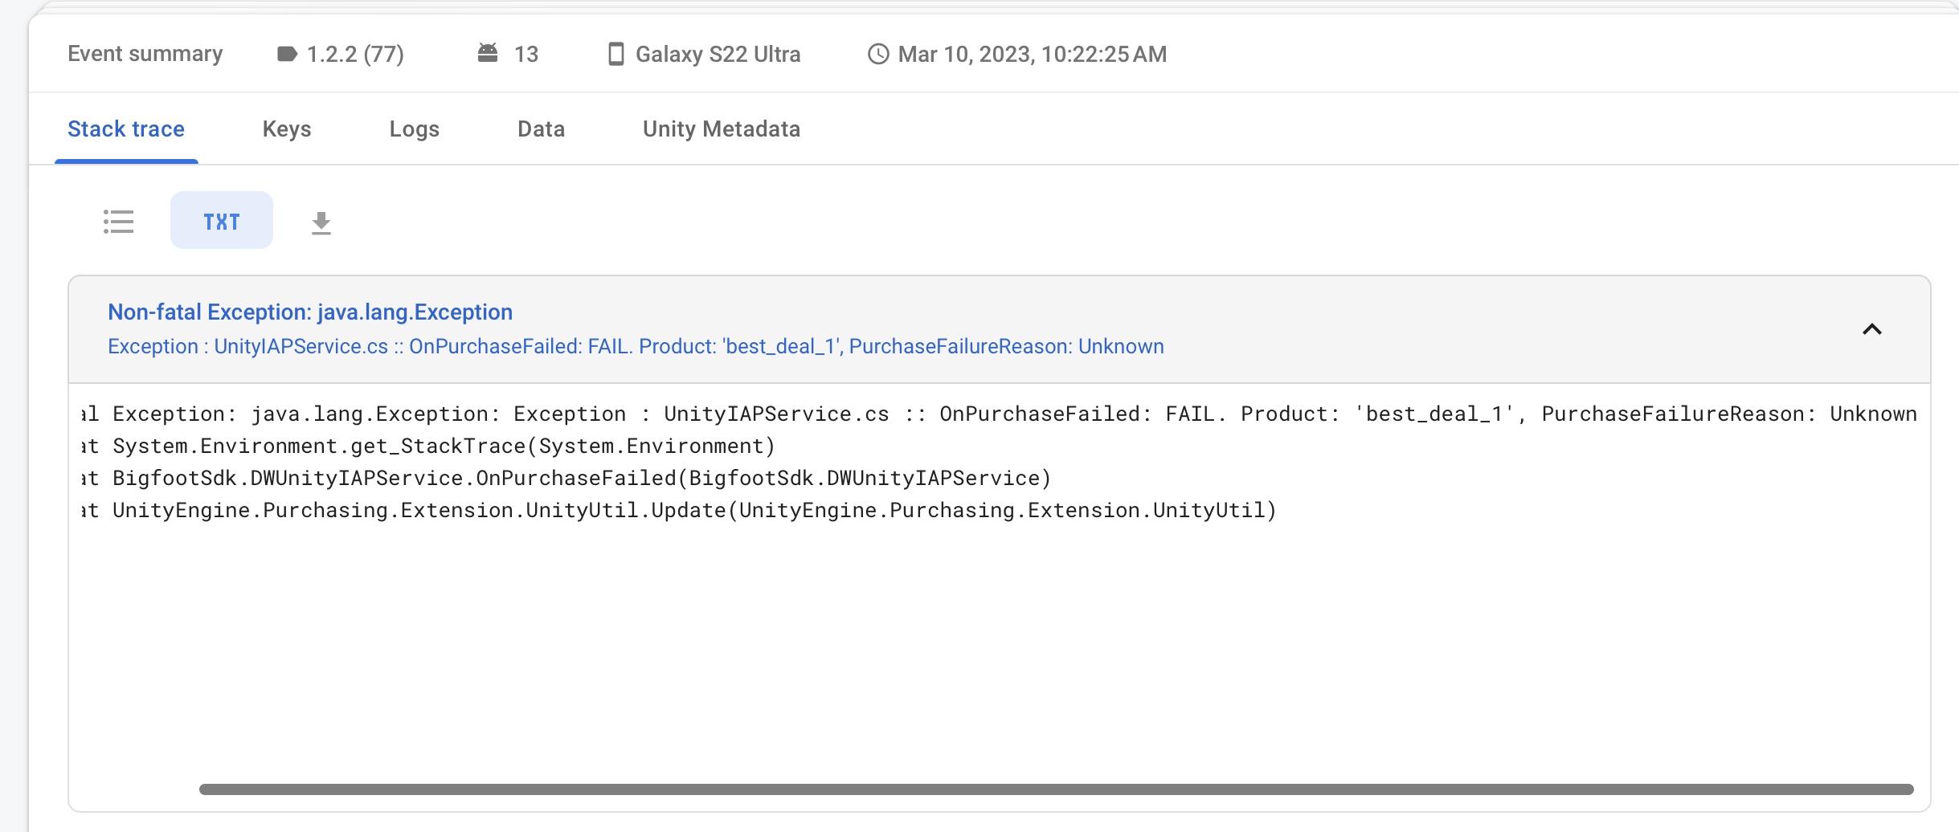Screen dimensions: 1959x832
Task: Go to the Data tab
Action: tap(541, 129)
